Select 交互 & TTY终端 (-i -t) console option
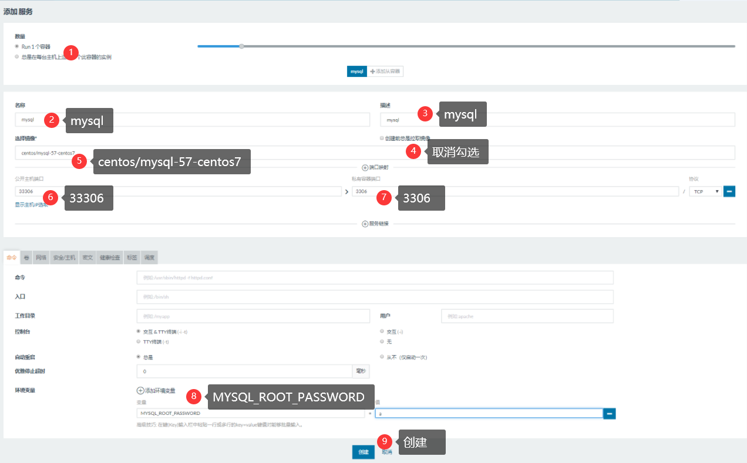The image size is (747, 463). click(x=139, y=332)
